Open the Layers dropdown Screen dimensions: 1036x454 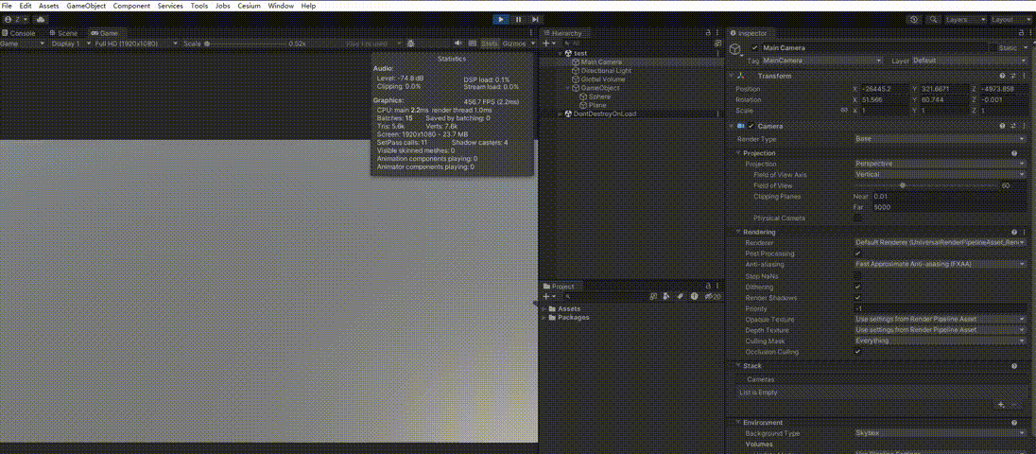tap(966, 20)
